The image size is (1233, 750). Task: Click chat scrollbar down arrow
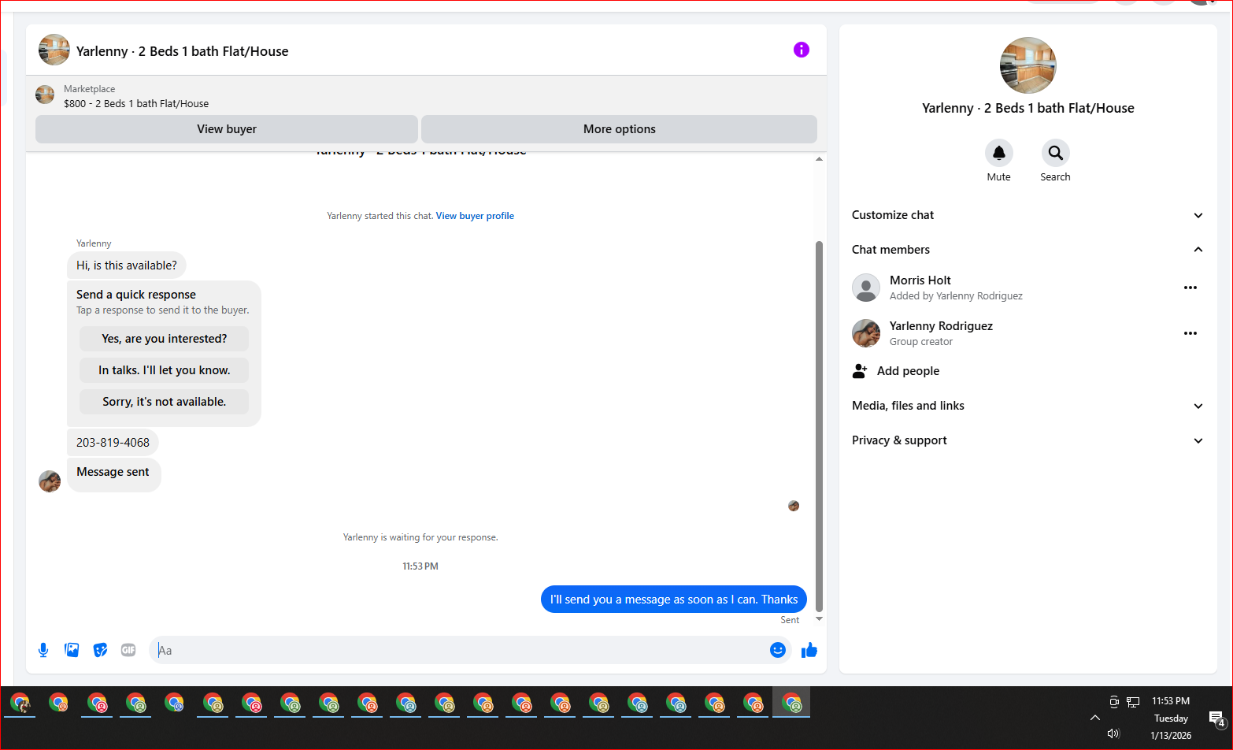click(x=819, y=619)
